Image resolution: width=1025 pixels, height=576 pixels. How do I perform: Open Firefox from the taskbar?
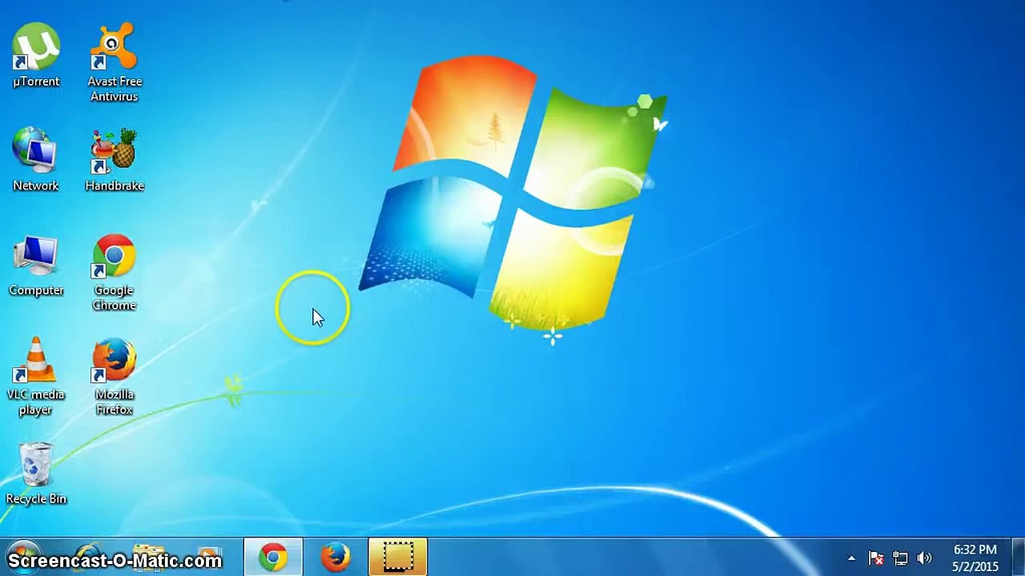[336, 557]
